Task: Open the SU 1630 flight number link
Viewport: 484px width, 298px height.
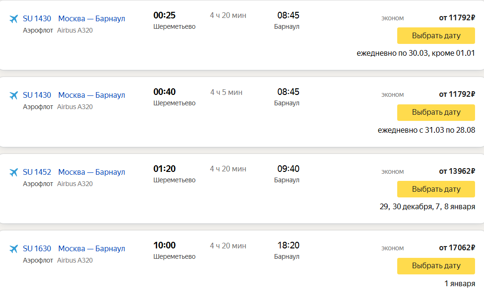Action: tap(37, 248)
